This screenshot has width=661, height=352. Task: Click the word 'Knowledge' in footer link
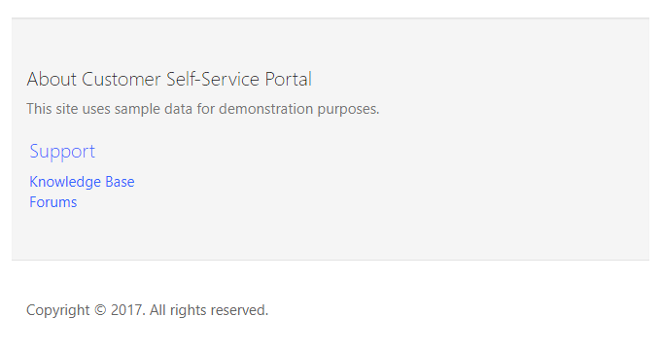(x=65, y=182)
